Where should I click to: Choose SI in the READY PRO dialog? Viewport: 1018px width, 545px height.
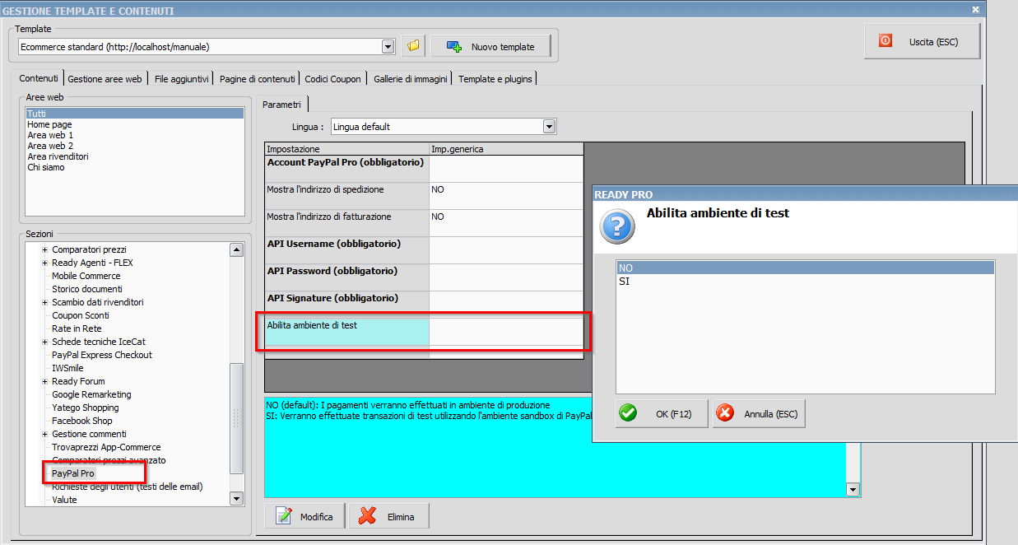pyautogui.click(x=805, y=281)
